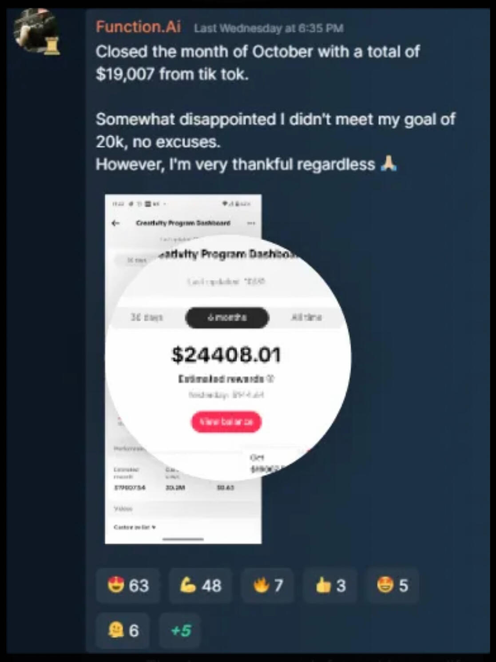Click the back arrow in dashboard header
The width and height of the screenshot is (496, 662).
[x=116, y=223]
